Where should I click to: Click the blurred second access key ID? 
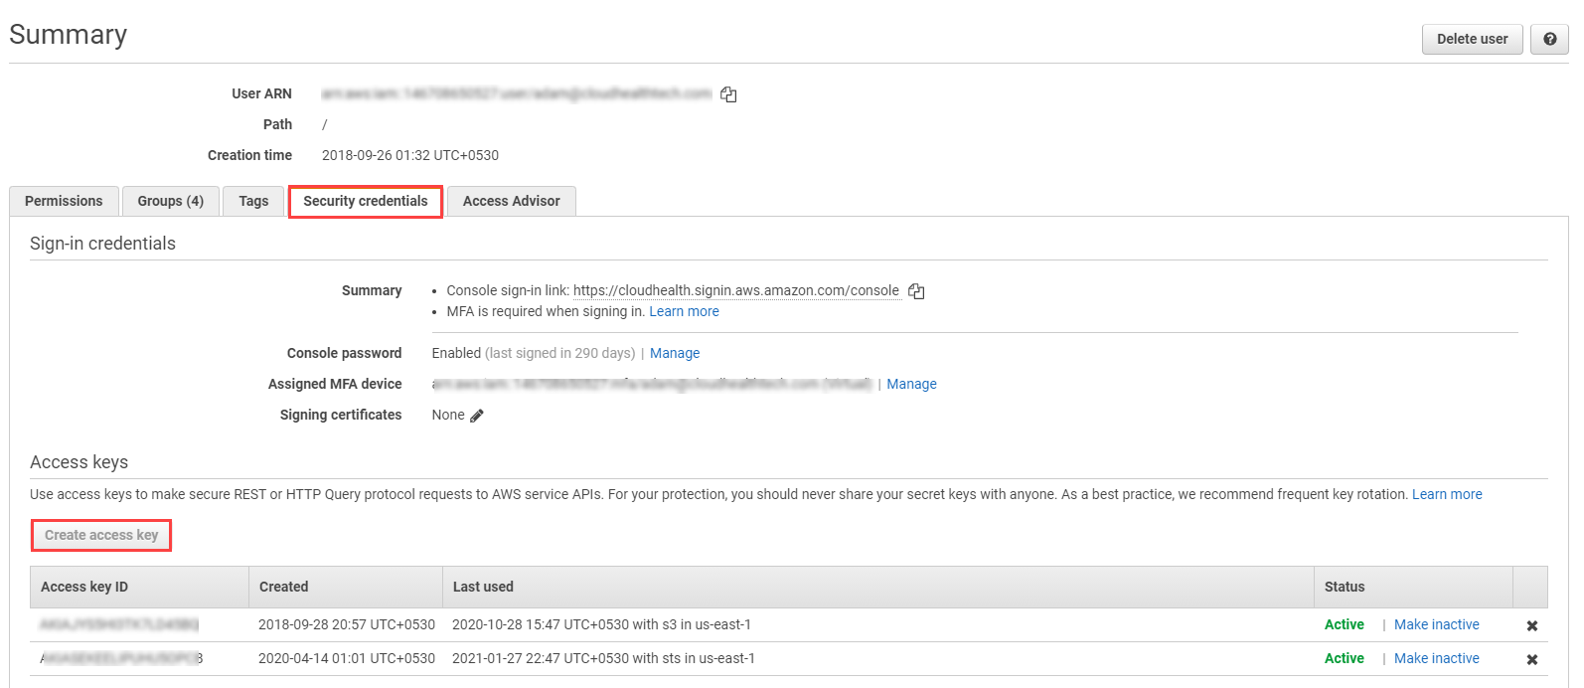pos(121,658)
